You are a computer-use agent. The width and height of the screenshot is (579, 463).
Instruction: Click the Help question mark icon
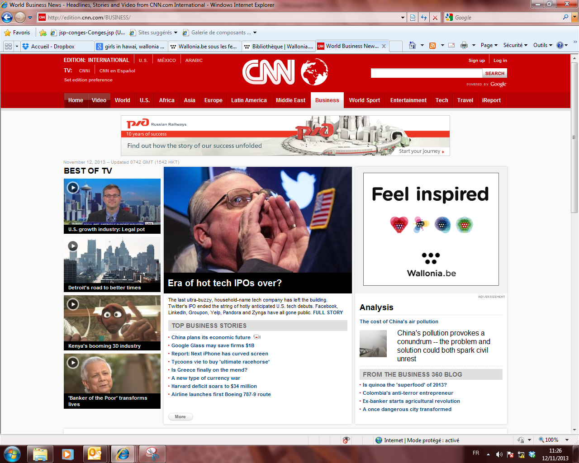(560, 45)
